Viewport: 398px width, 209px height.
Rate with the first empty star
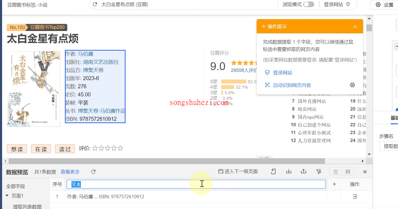[x=95, y=148]
